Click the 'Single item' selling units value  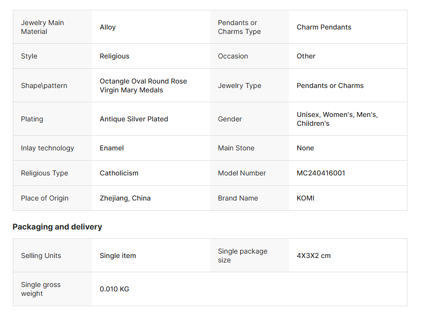[x=118, y=256]
